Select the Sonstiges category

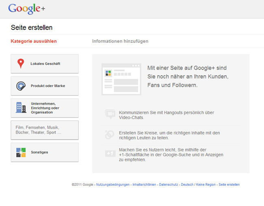[45, 152]
